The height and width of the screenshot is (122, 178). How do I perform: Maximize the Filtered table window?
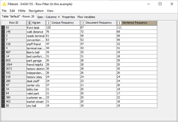click(x=160, y=4)
